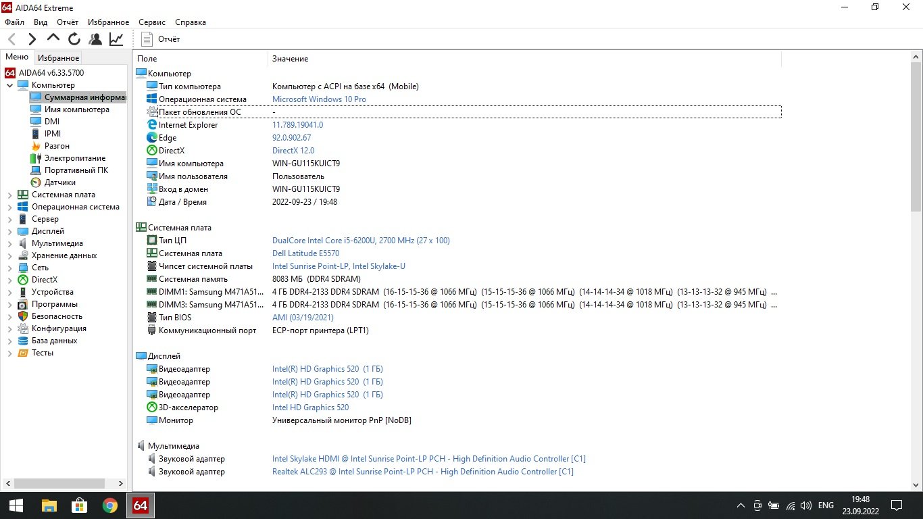Viewport: 923px width, 519px height.
Task: Collapse the Компьютер tree node
Action: 9,85
